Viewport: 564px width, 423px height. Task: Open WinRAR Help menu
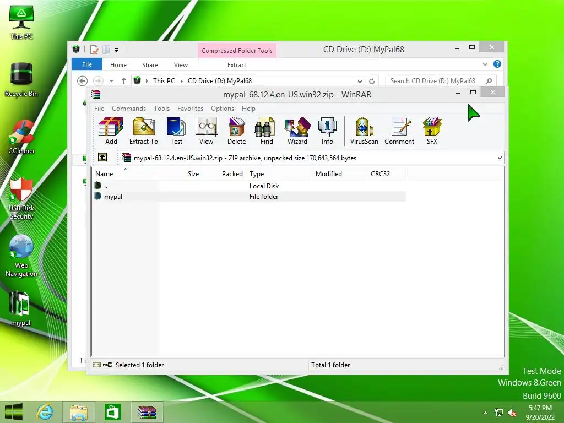point(248,109)
